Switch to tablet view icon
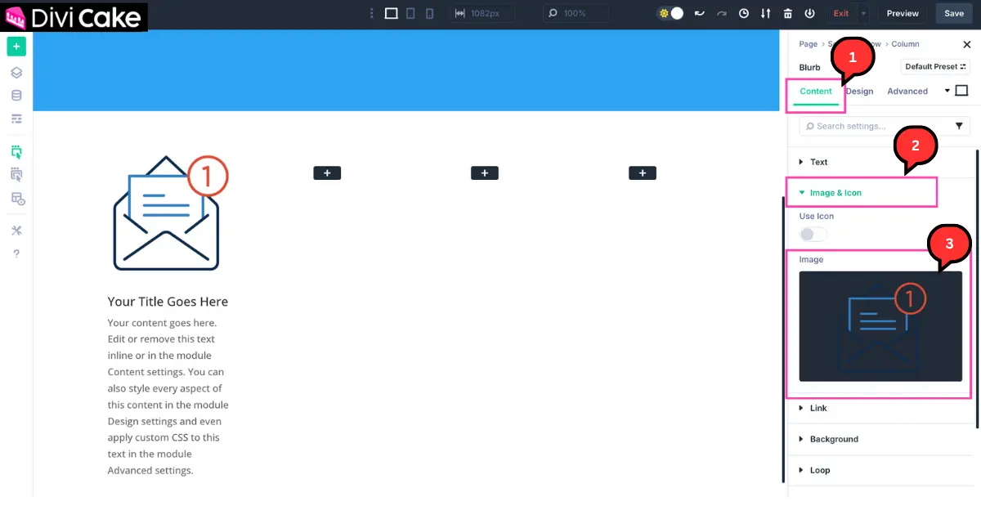This screenshot has height=515, width=981. point(410,13)
